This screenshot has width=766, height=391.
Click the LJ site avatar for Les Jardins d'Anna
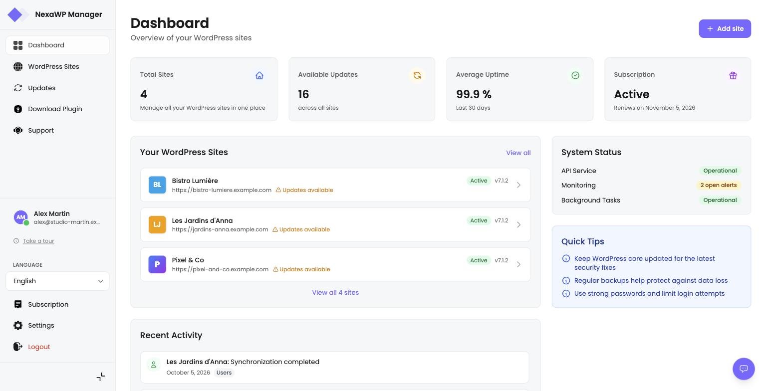pos(157,225)
